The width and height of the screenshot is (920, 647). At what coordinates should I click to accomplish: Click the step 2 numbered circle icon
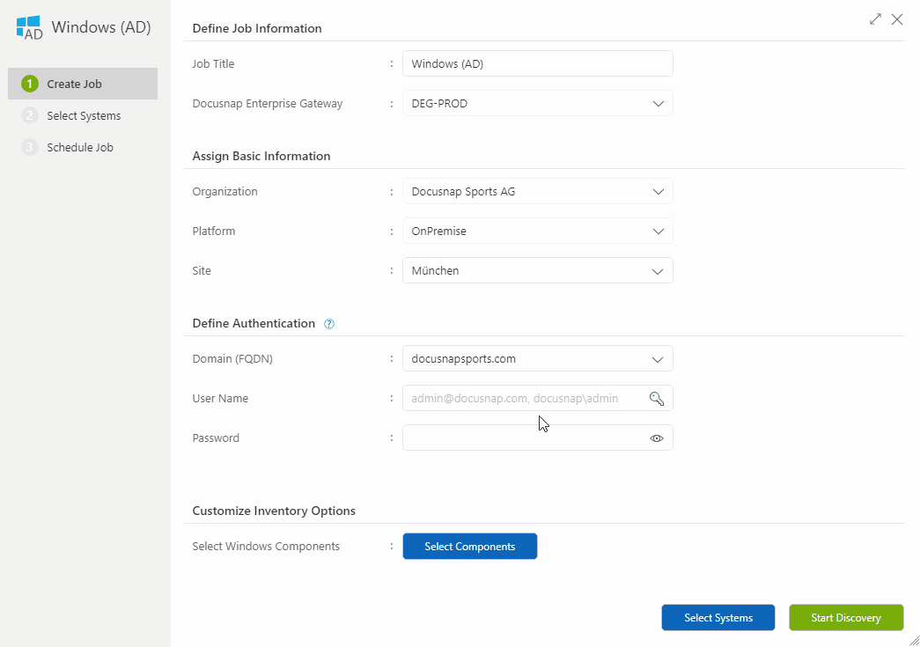[27, 115]
